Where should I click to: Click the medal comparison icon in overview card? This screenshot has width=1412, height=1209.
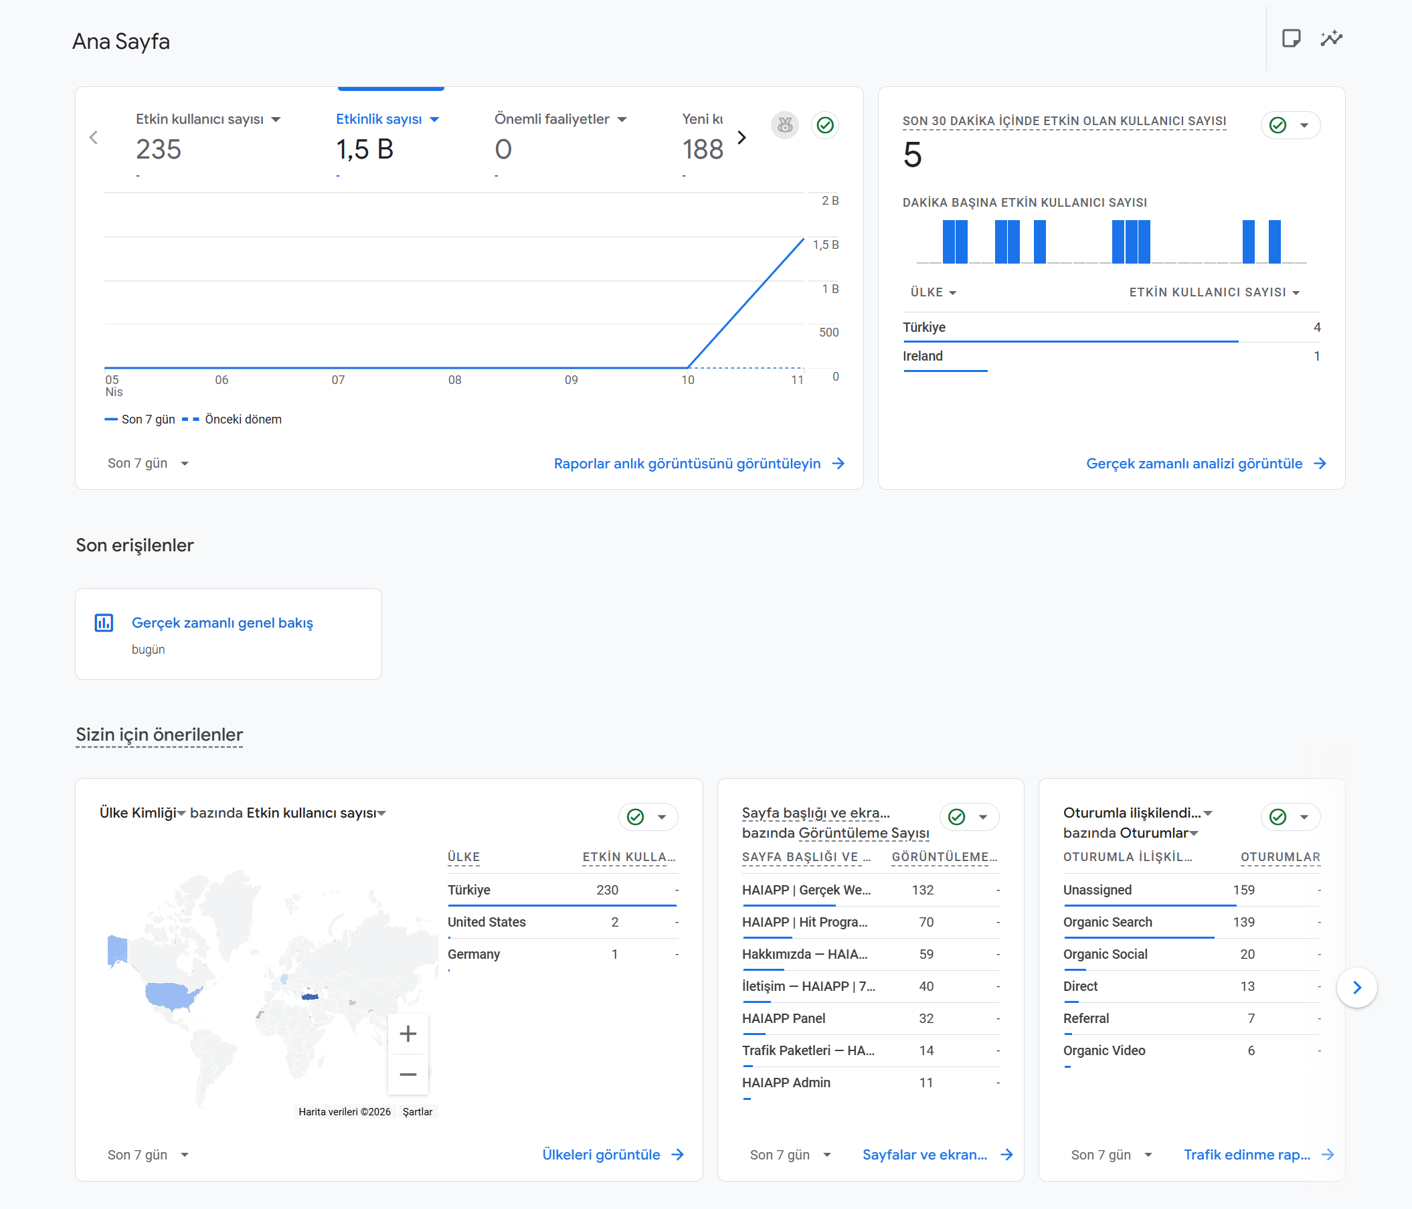(785, 125)
